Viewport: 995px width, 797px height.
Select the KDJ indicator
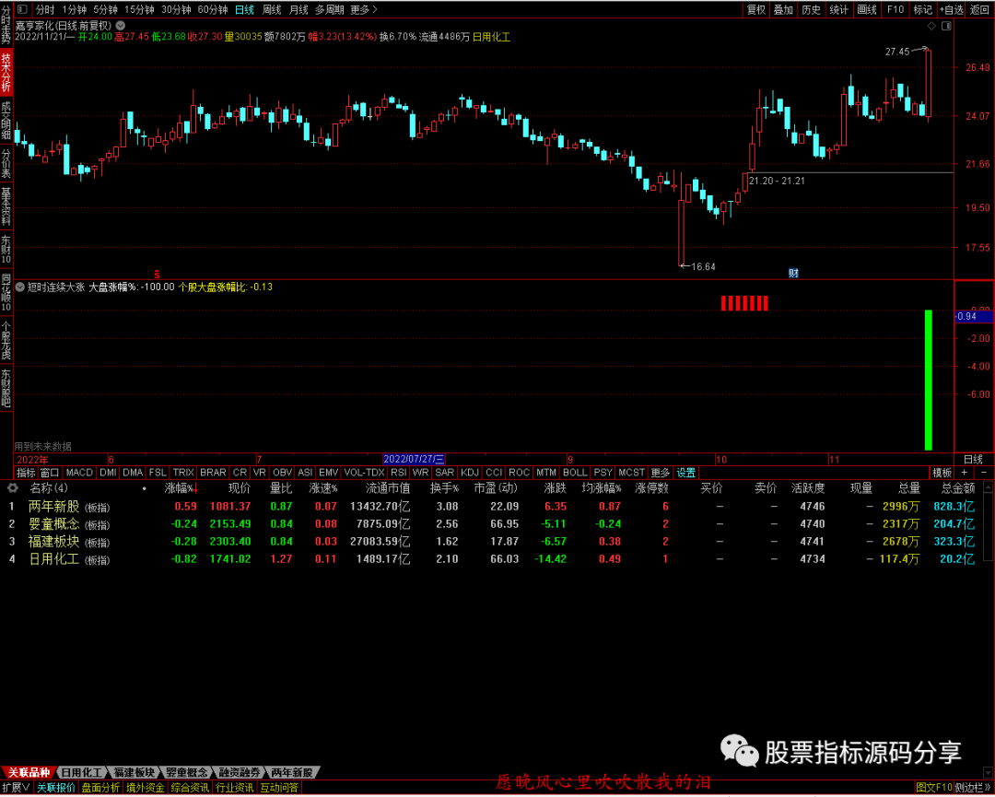coord(470,473)
